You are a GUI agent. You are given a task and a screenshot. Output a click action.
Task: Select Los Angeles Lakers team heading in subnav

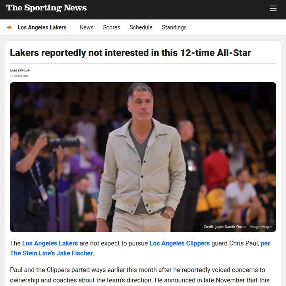pyautogui.click(x=42, y=27)
